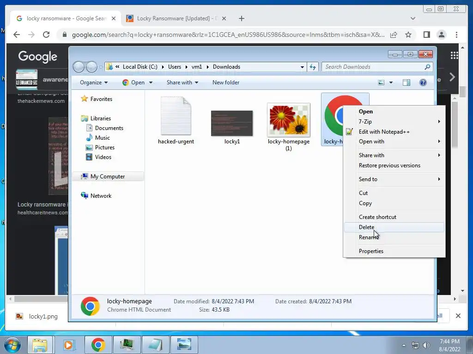
Task: Select My Computer in the sidebar
Action: point(107,177)
